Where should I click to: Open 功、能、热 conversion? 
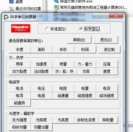65,71
